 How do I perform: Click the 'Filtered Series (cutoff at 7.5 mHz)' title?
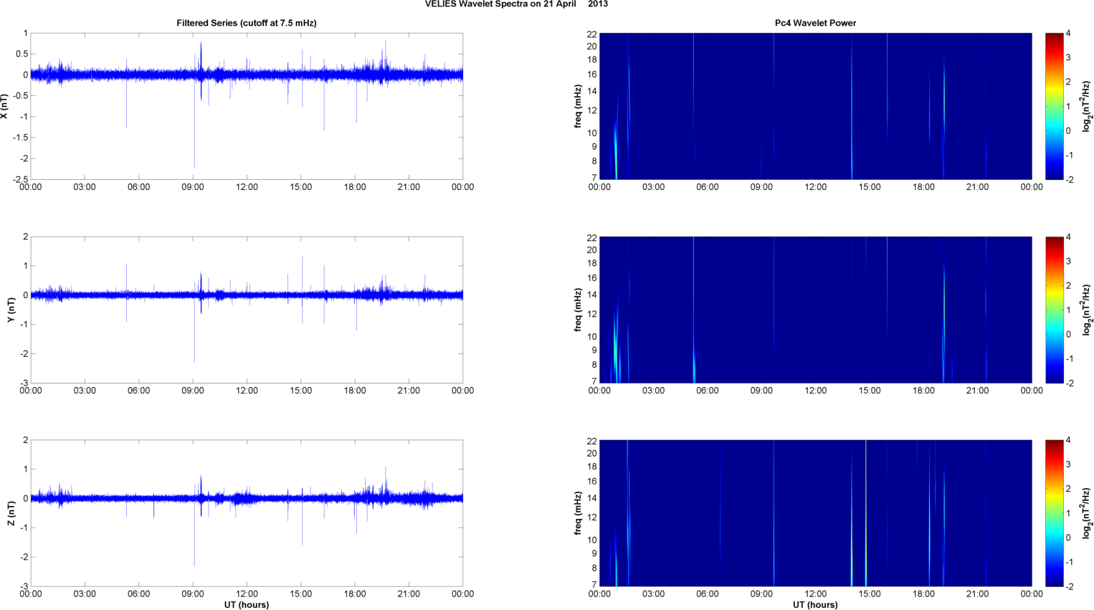(247, 23)
